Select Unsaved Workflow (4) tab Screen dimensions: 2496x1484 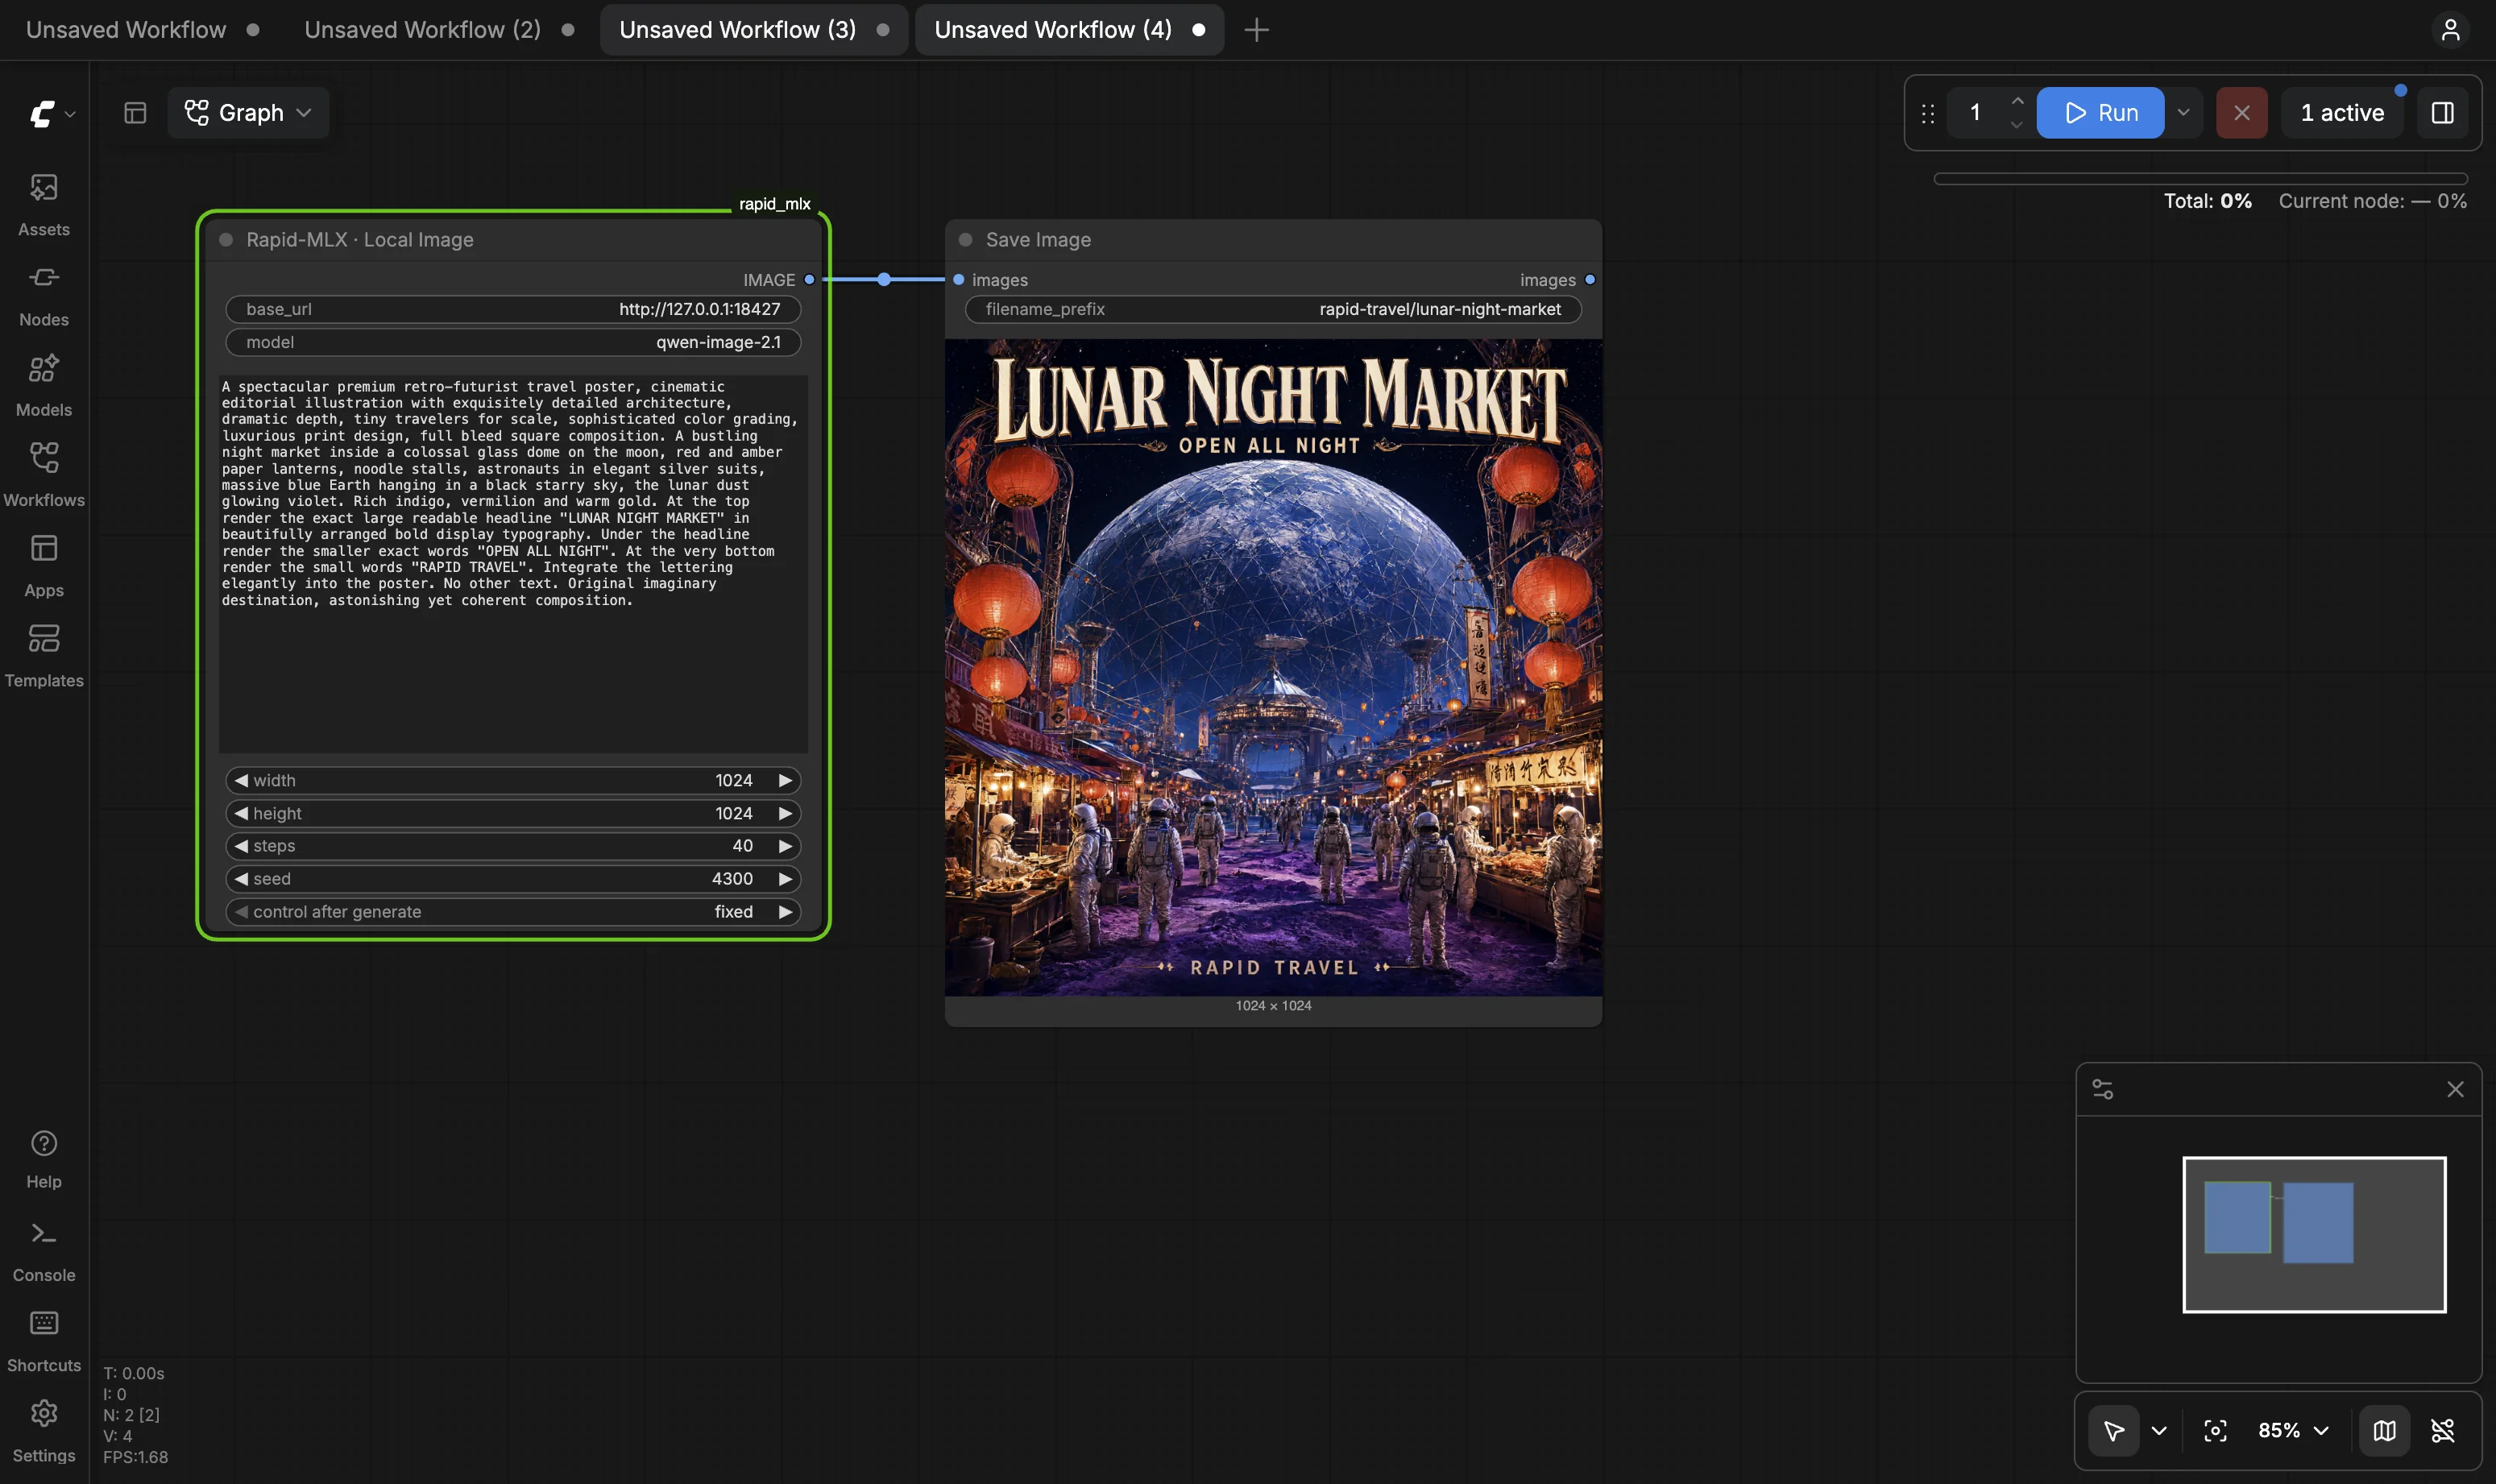point(1068,30)
